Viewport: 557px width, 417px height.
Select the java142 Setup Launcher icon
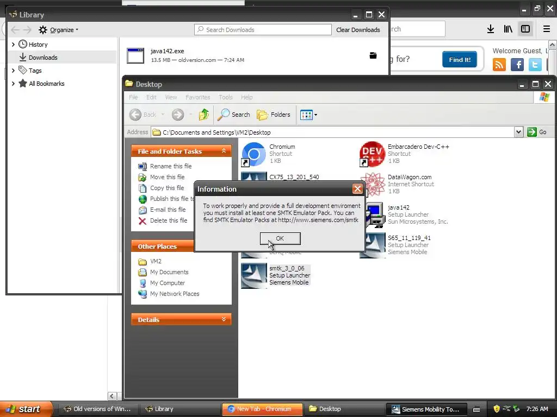point(376,215)
